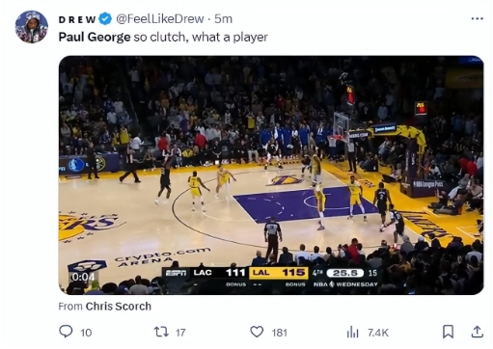493x349 pixels.
Task: Bookmark this tweet with the bookmark icon
Action: pos(448,332)
